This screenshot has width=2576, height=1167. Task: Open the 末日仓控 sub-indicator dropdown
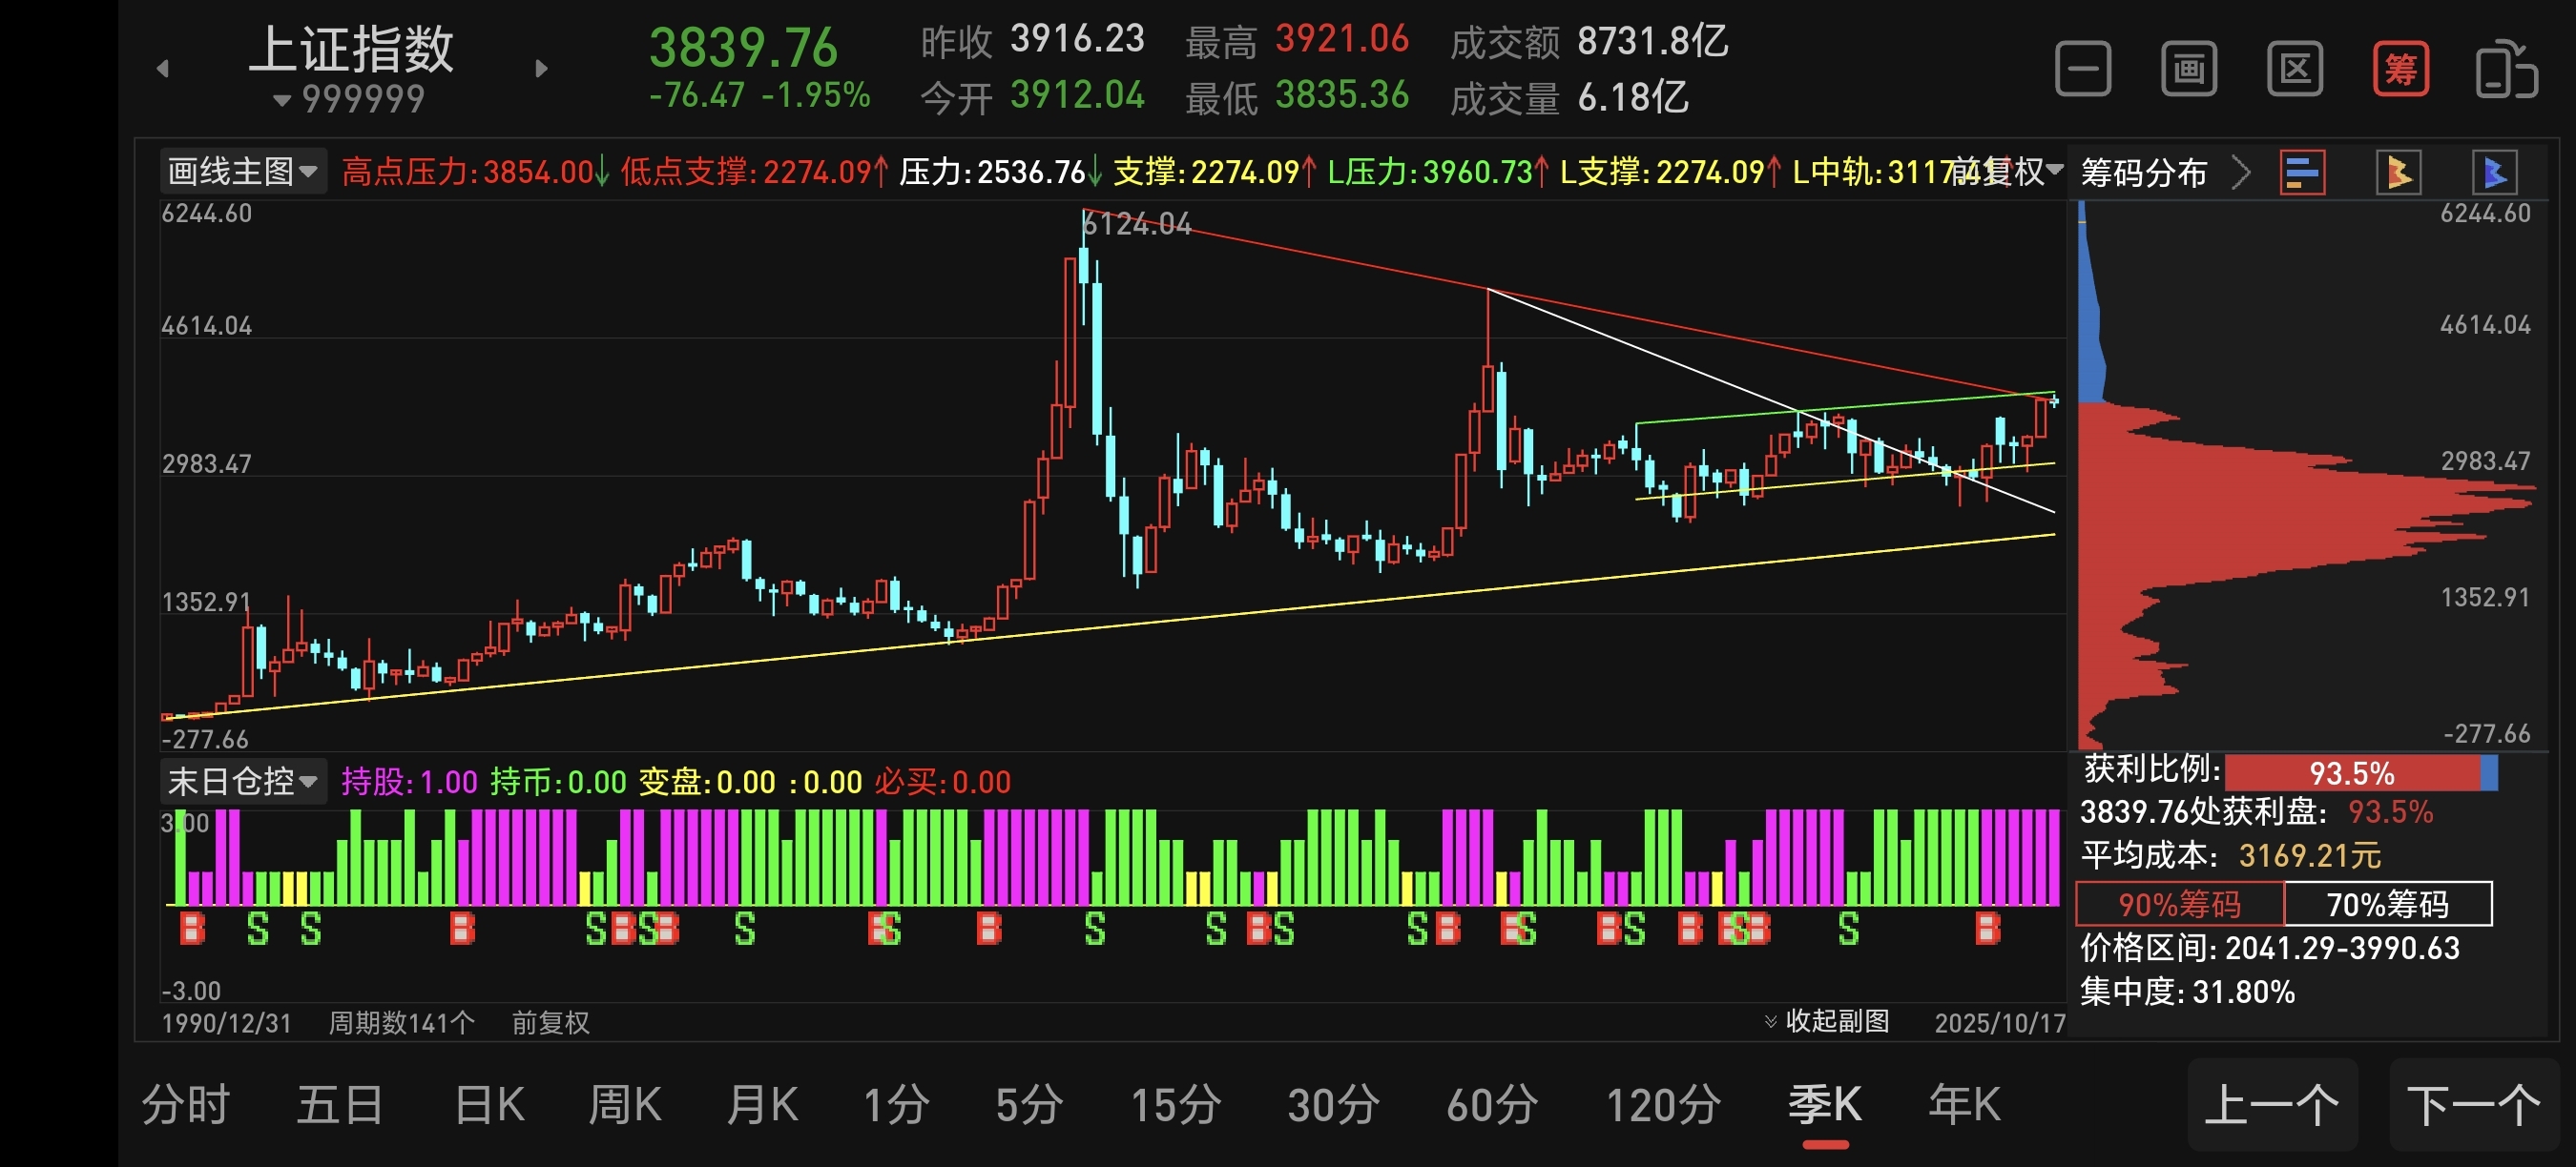(x=242, y=780)
